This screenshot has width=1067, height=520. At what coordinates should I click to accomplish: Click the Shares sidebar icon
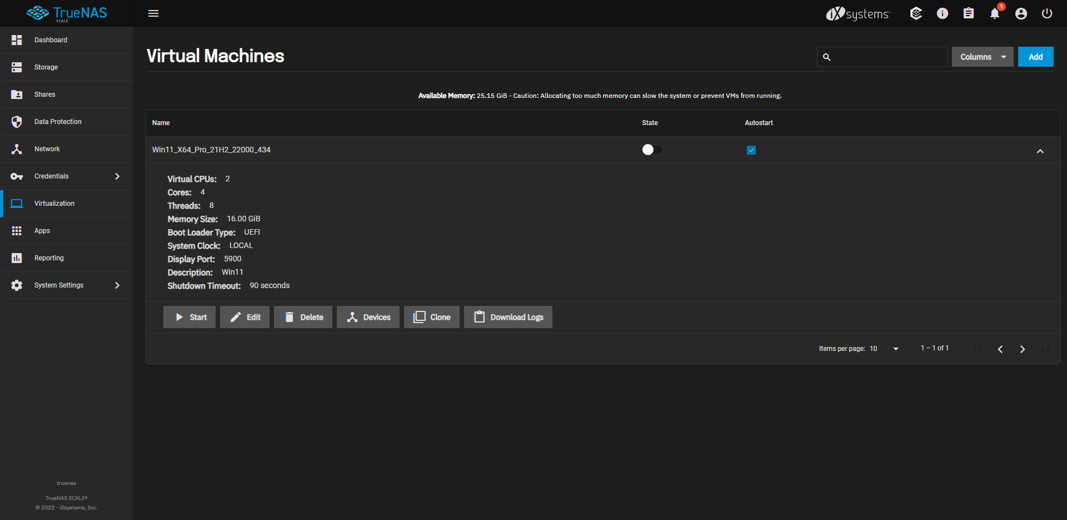click(17, 95)
